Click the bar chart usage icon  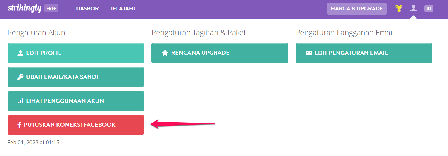(20, 101)
